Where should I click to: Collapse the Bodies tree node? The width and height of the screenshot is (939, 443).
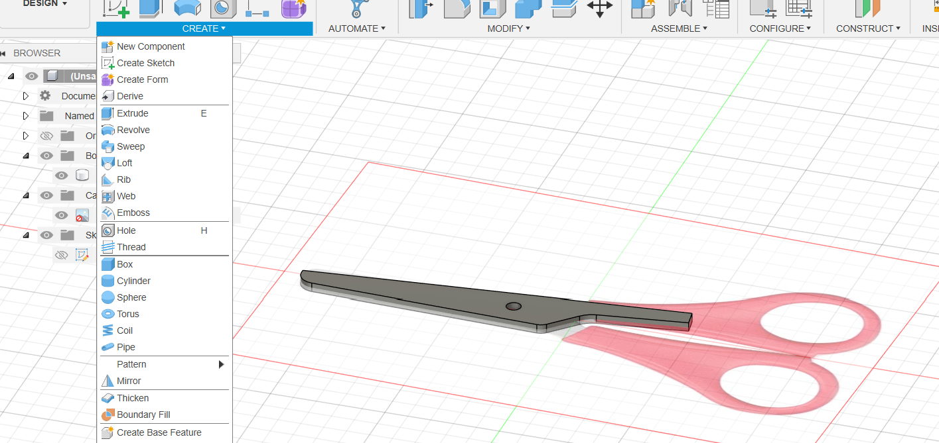tap(26, 156)
